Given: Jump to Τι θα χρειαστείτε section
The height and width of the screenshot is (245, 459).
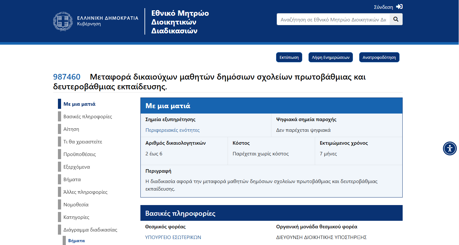Looking at the screenshot, I should (x=82, y=142).
